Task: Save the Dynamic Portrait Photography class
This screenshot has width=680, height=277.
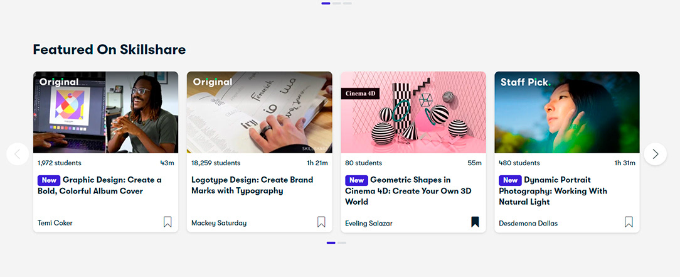Action: pos(629,222)
